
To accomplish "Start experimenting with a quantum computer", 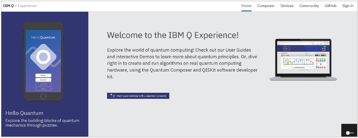I will tap(138, 96).
